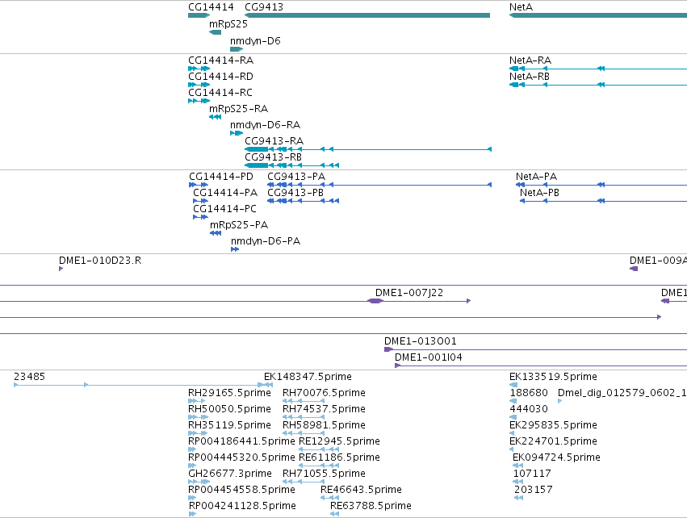
Task: Click feature labeled 444030
Action: click(513, 417)
